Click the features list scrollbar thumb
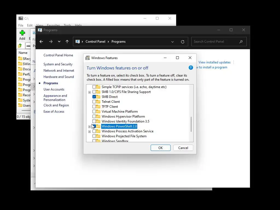This screenshot has width=280, height=210. point(191,124)
